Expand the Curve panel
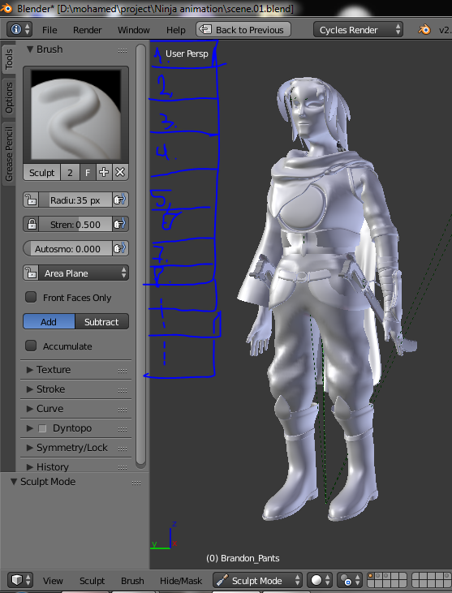The height and width of the screenshot is (593, 452). point(30,408)
